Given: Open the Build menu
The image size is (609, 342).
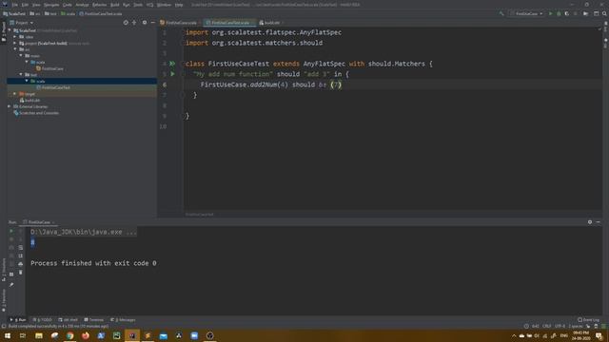Looking at the screenshot, I should click(x=115, y=5).
